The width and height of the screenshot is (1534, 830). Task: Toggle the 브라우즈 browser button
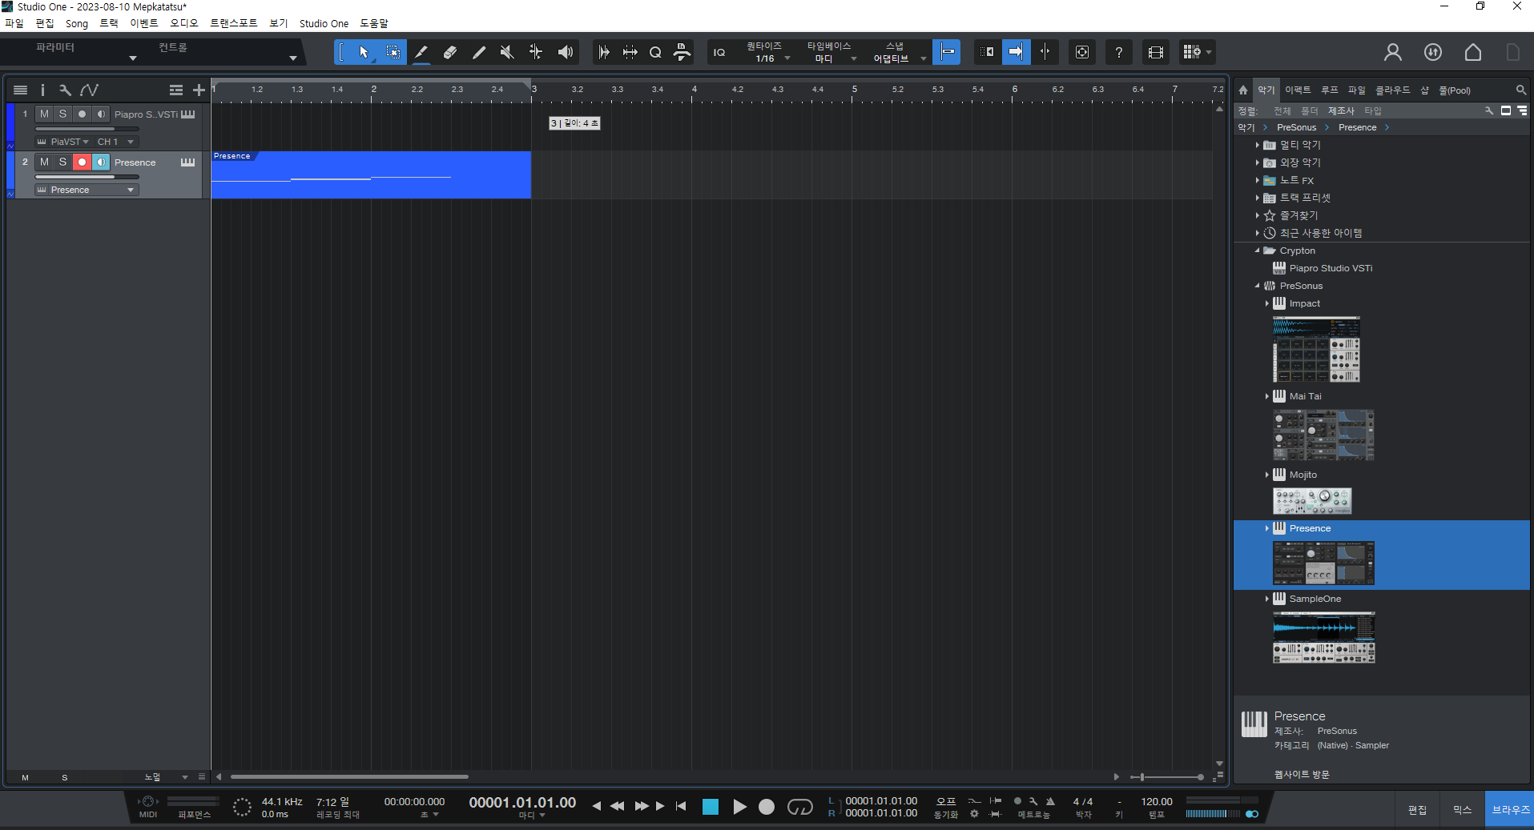(1510, 810)
